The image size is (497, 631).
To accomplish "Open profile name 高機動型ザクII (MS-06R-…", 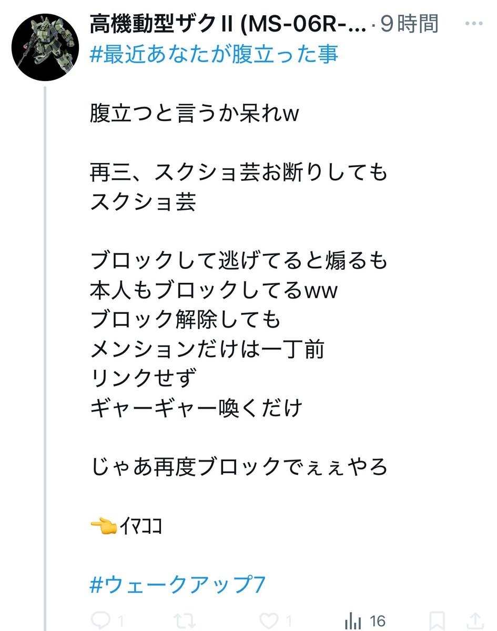I will coord(228,24).
